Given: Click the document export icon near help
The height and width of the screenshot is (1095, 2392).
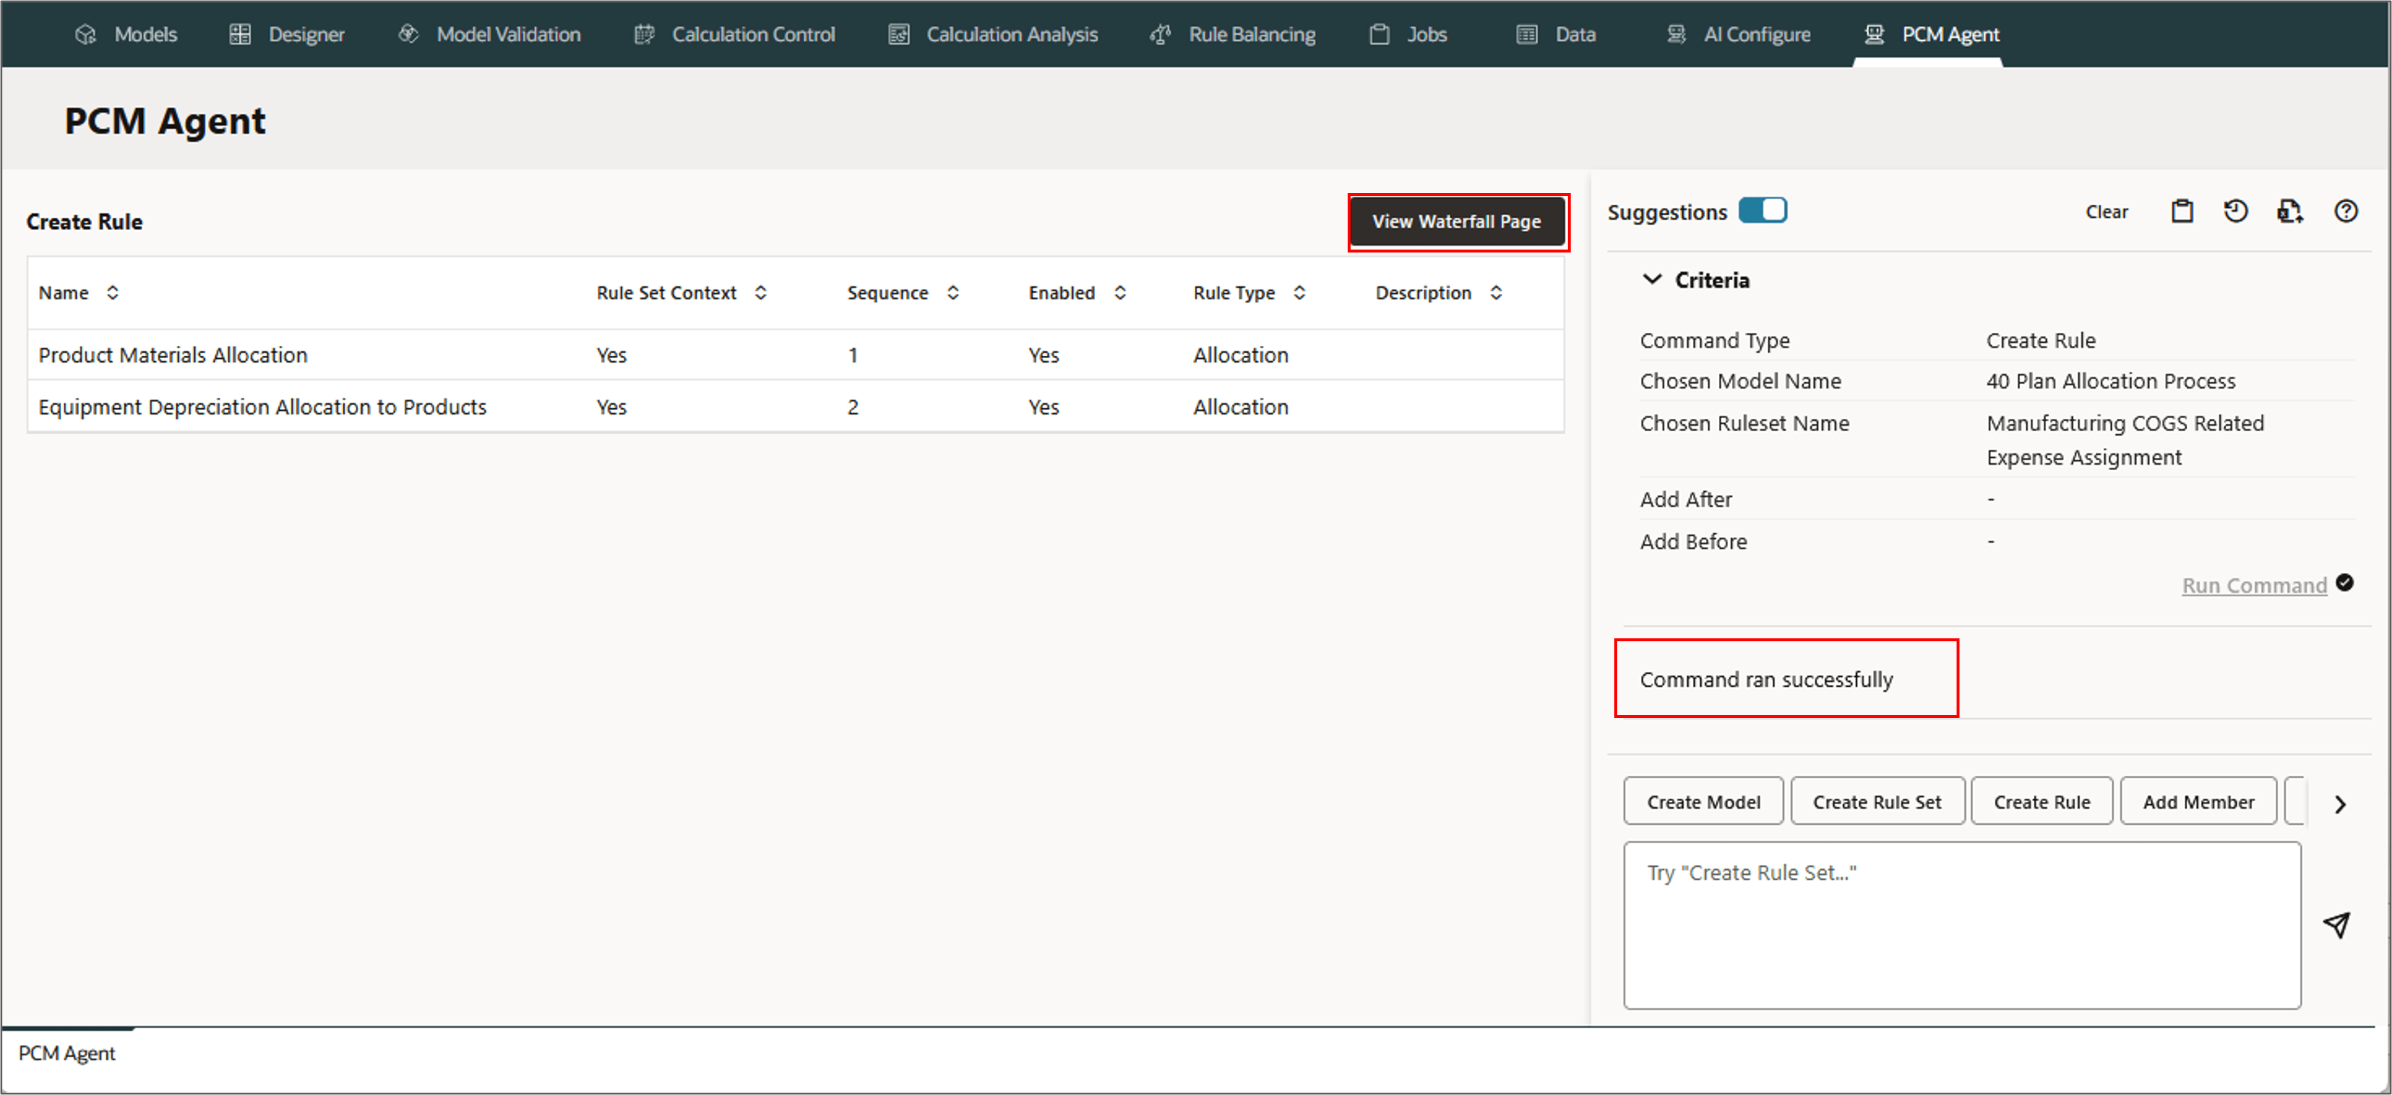Looking at the screenshot, I should 2289,212.
